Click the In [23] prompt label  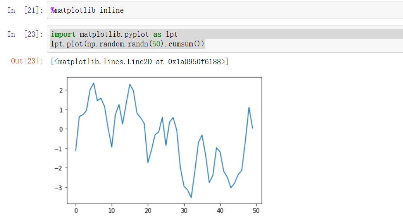click(x=25, y=34)
